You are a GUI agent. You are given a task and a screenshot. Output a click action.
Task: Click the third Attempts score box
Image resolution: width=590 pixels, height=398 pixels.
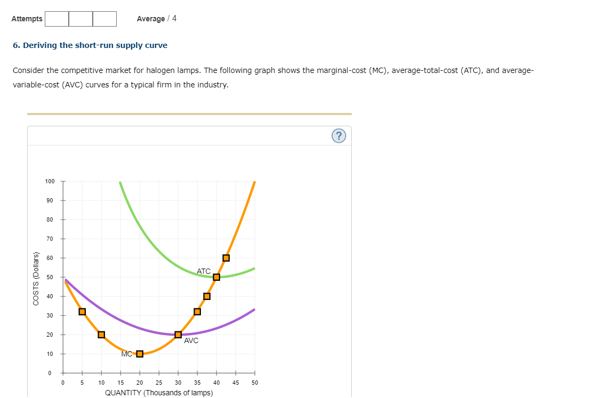[x=104, y=19]
